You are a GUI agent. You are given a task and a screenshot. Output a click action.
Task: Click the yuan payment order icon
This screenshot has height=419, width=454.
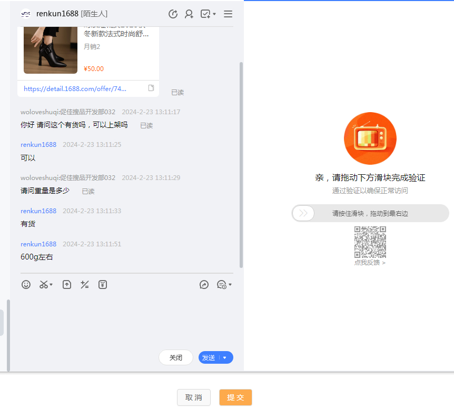click(103, 285)
